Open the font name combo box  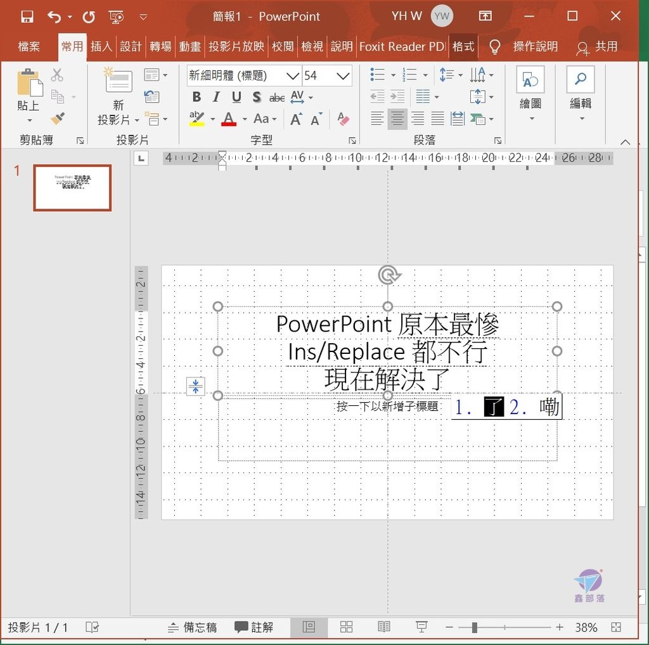click(244, 75)
